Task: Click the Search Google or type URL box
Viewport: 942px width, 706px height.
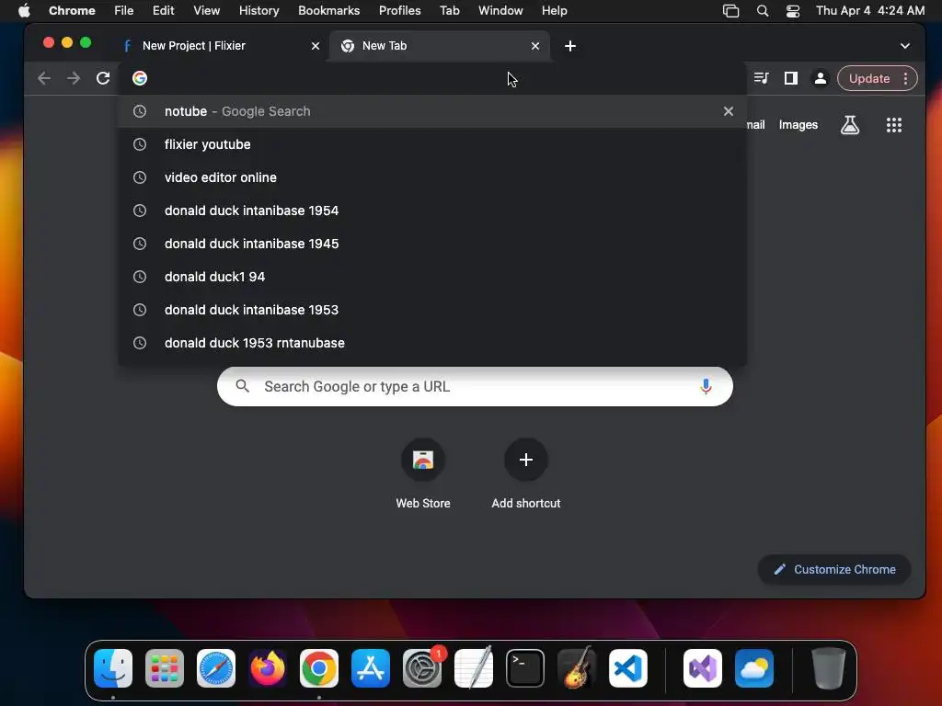Action: pyautogui.click(x=475, y=387)
